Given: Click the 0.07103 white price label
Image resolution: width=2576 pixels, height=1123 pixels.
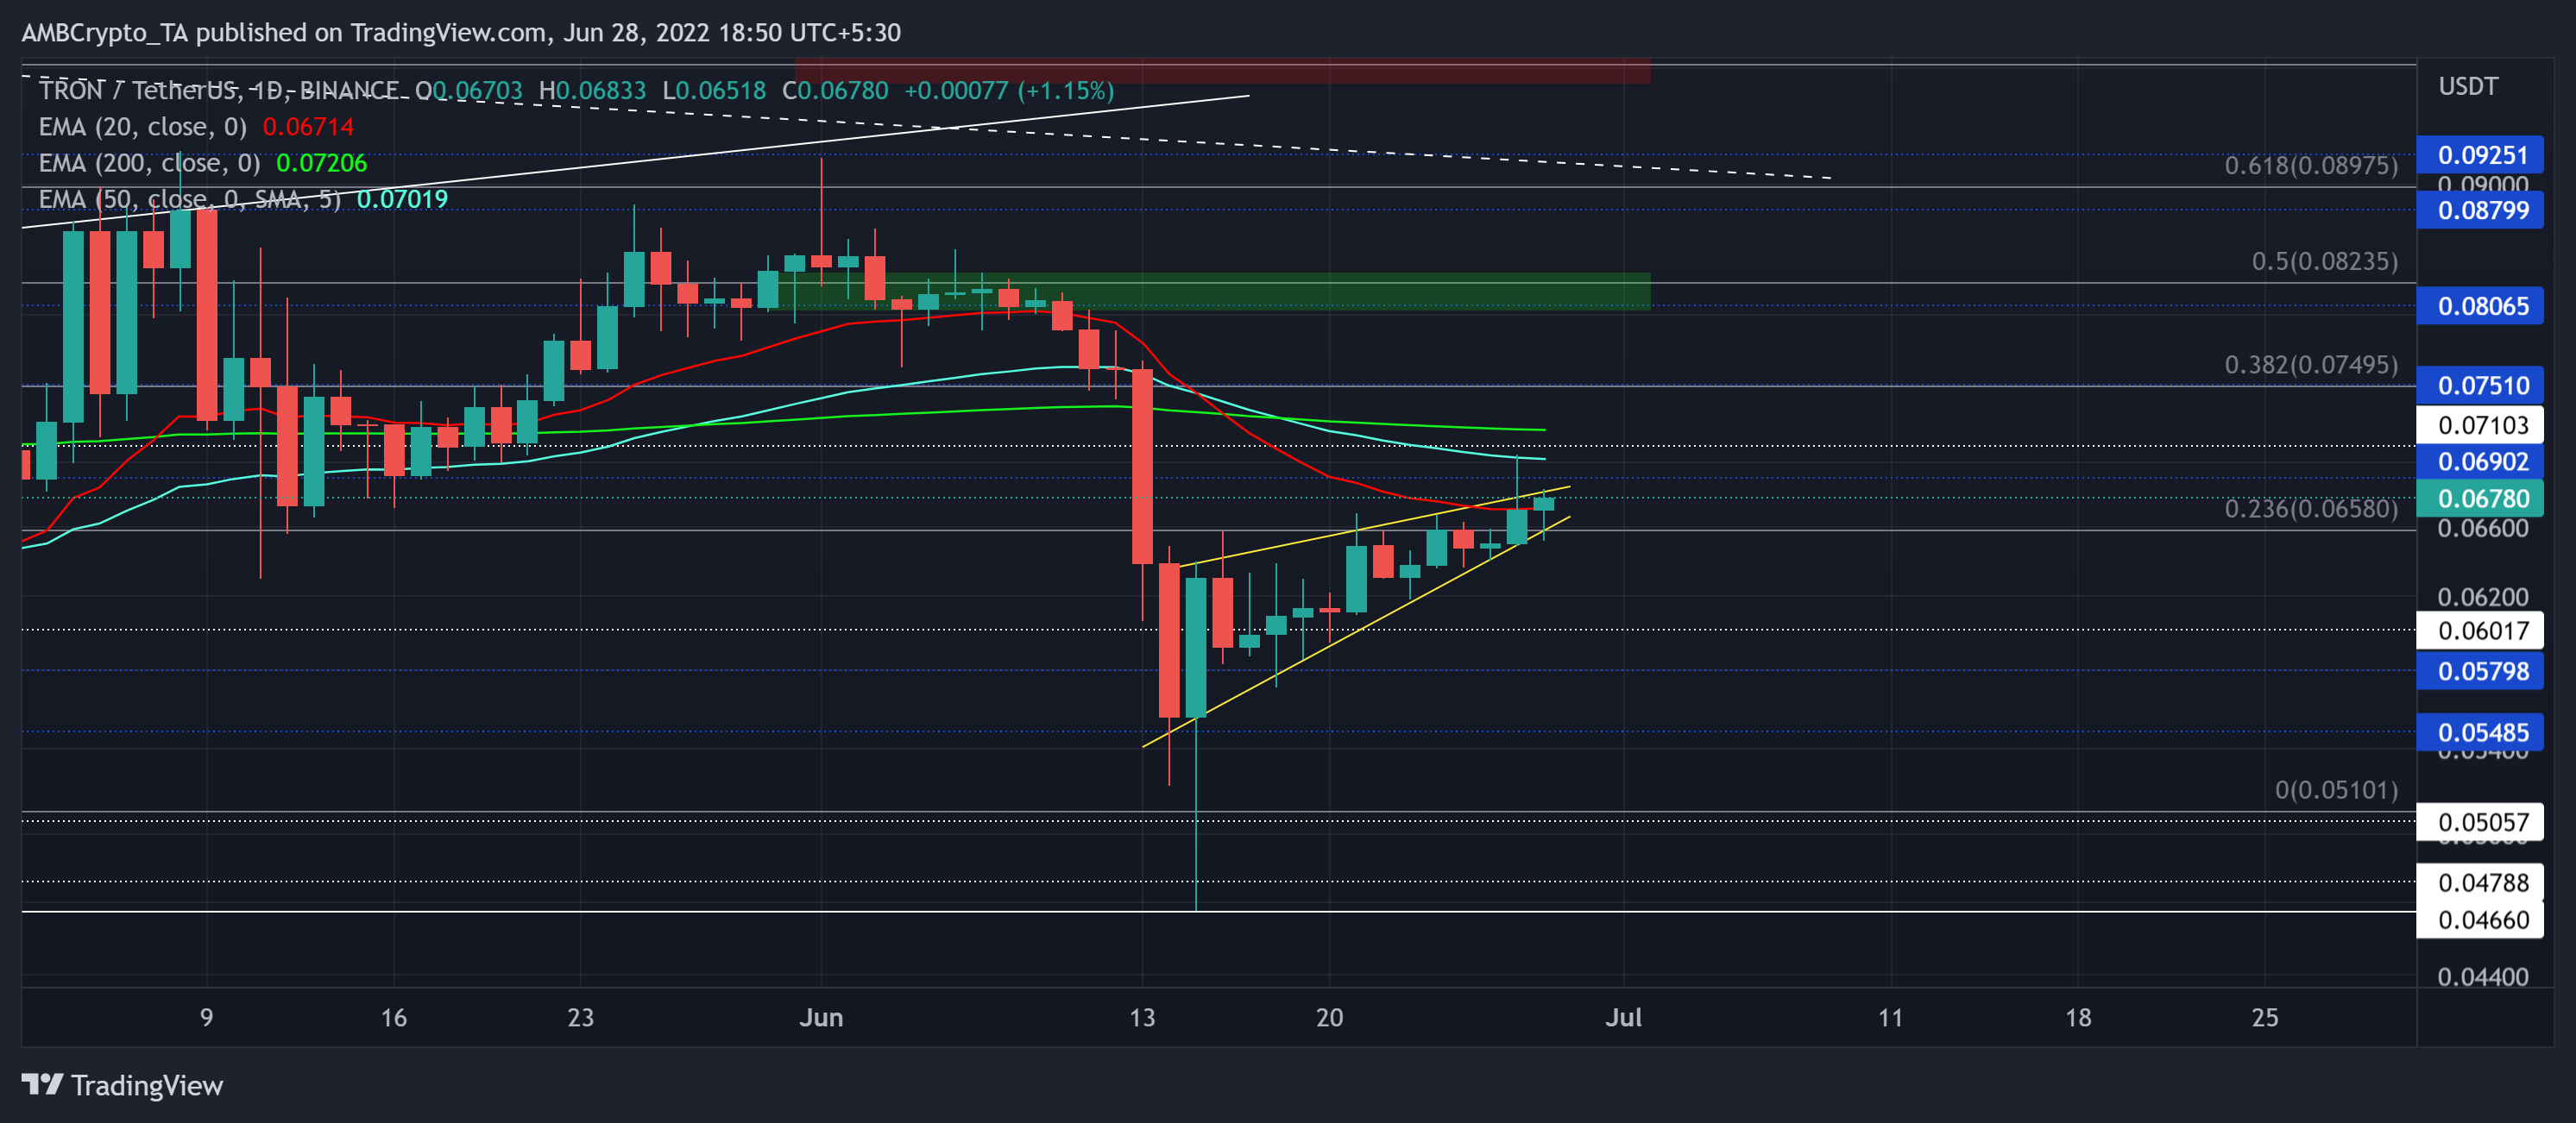Looking at the screenshot, I should pos(2480,425).
